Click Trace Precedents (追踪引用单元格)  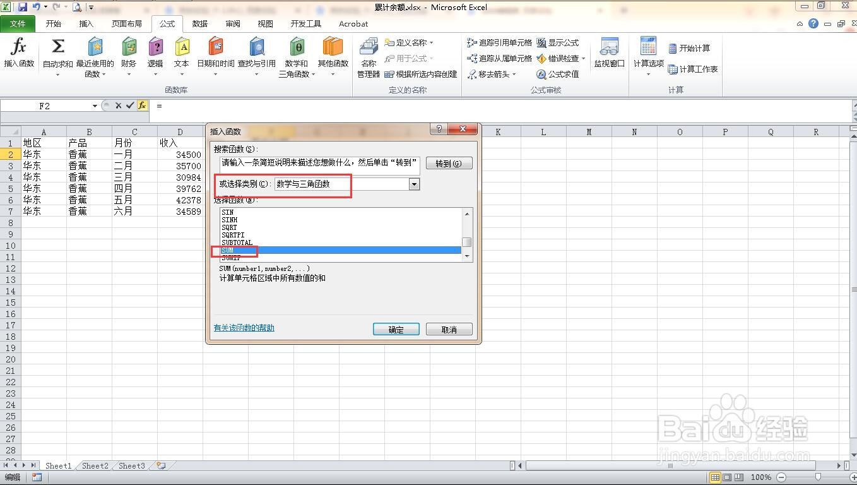pyautogui.click(x=499, y=43)
